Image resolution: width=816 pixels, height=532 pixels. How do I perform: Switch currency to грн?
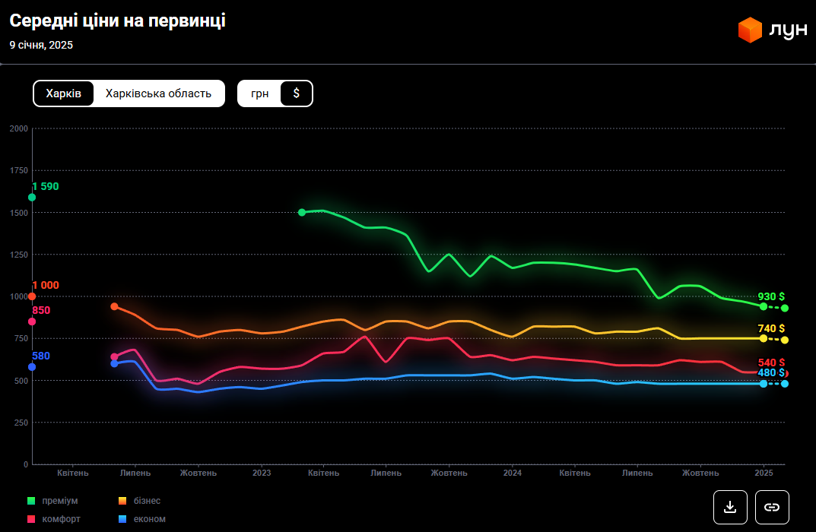pyautogui.click(x=259, y=93)
